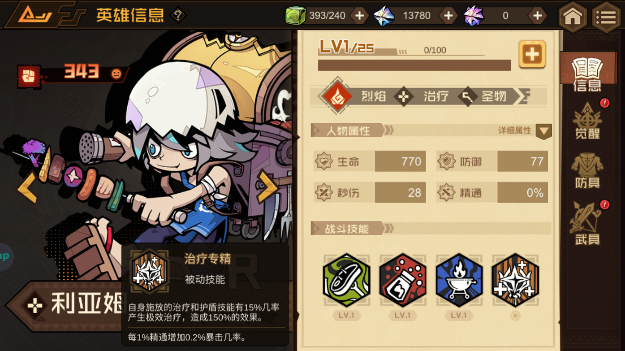Image resolution: width=625 pixels, height=351 pixels.
Task: Click the experience progress bar
Action: pos(414,65)
